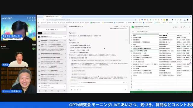Viewport: 193px width, 108px height.
Task: Select column B header in spreadsheet
Action: pos(168,33)
